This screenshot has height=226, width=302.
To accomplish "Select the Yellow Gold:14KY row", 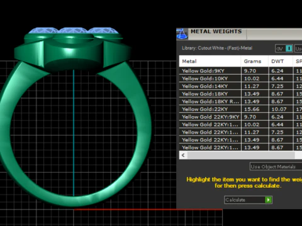I will tap(240, 86).
